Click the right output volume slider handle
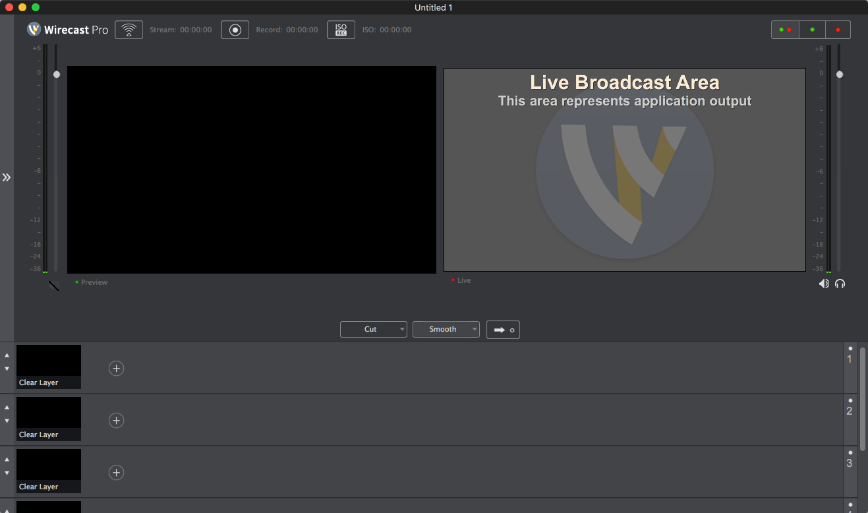This screenshot has height=513, width=868. click(840, 75)
